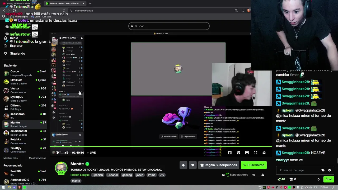Screen dimensions: 338x190
Task: Focus the Buscar search field
Action: 169,26
